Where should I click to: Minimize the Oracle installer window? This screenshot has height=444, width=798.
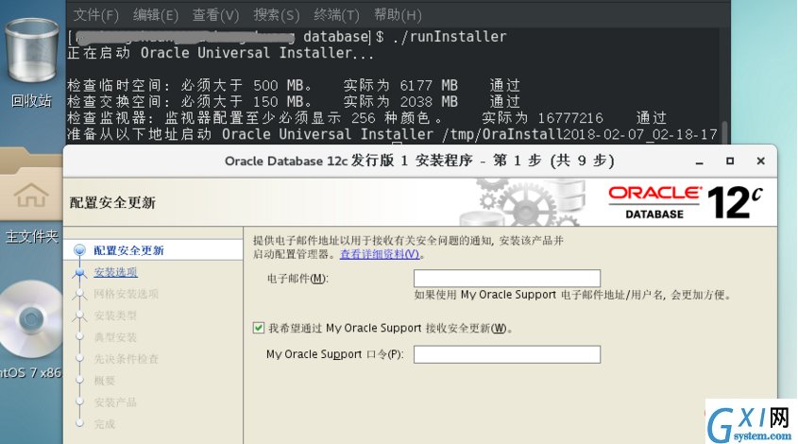pyautogui.click(x=699, y=162)
